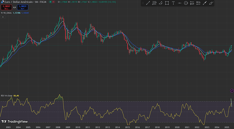Viewport: 234px width, 129px height.
Task: Click the TradingView logo
Action: click(15, 122)
